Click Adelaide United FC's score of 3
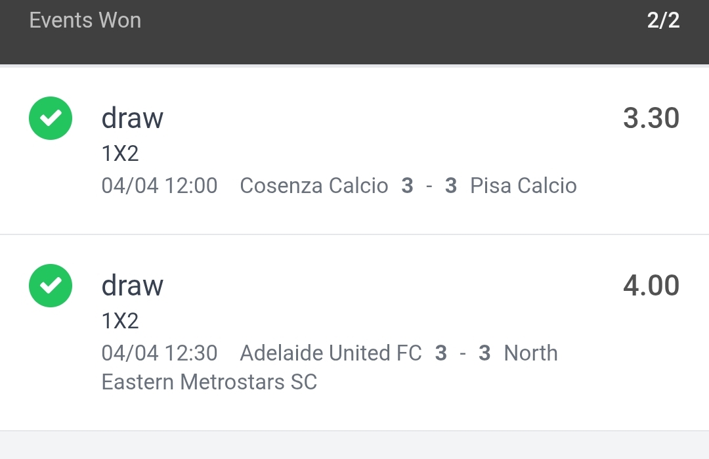This screenshot has width=709, height=459. pyautogui.click(x=440, y=353)
